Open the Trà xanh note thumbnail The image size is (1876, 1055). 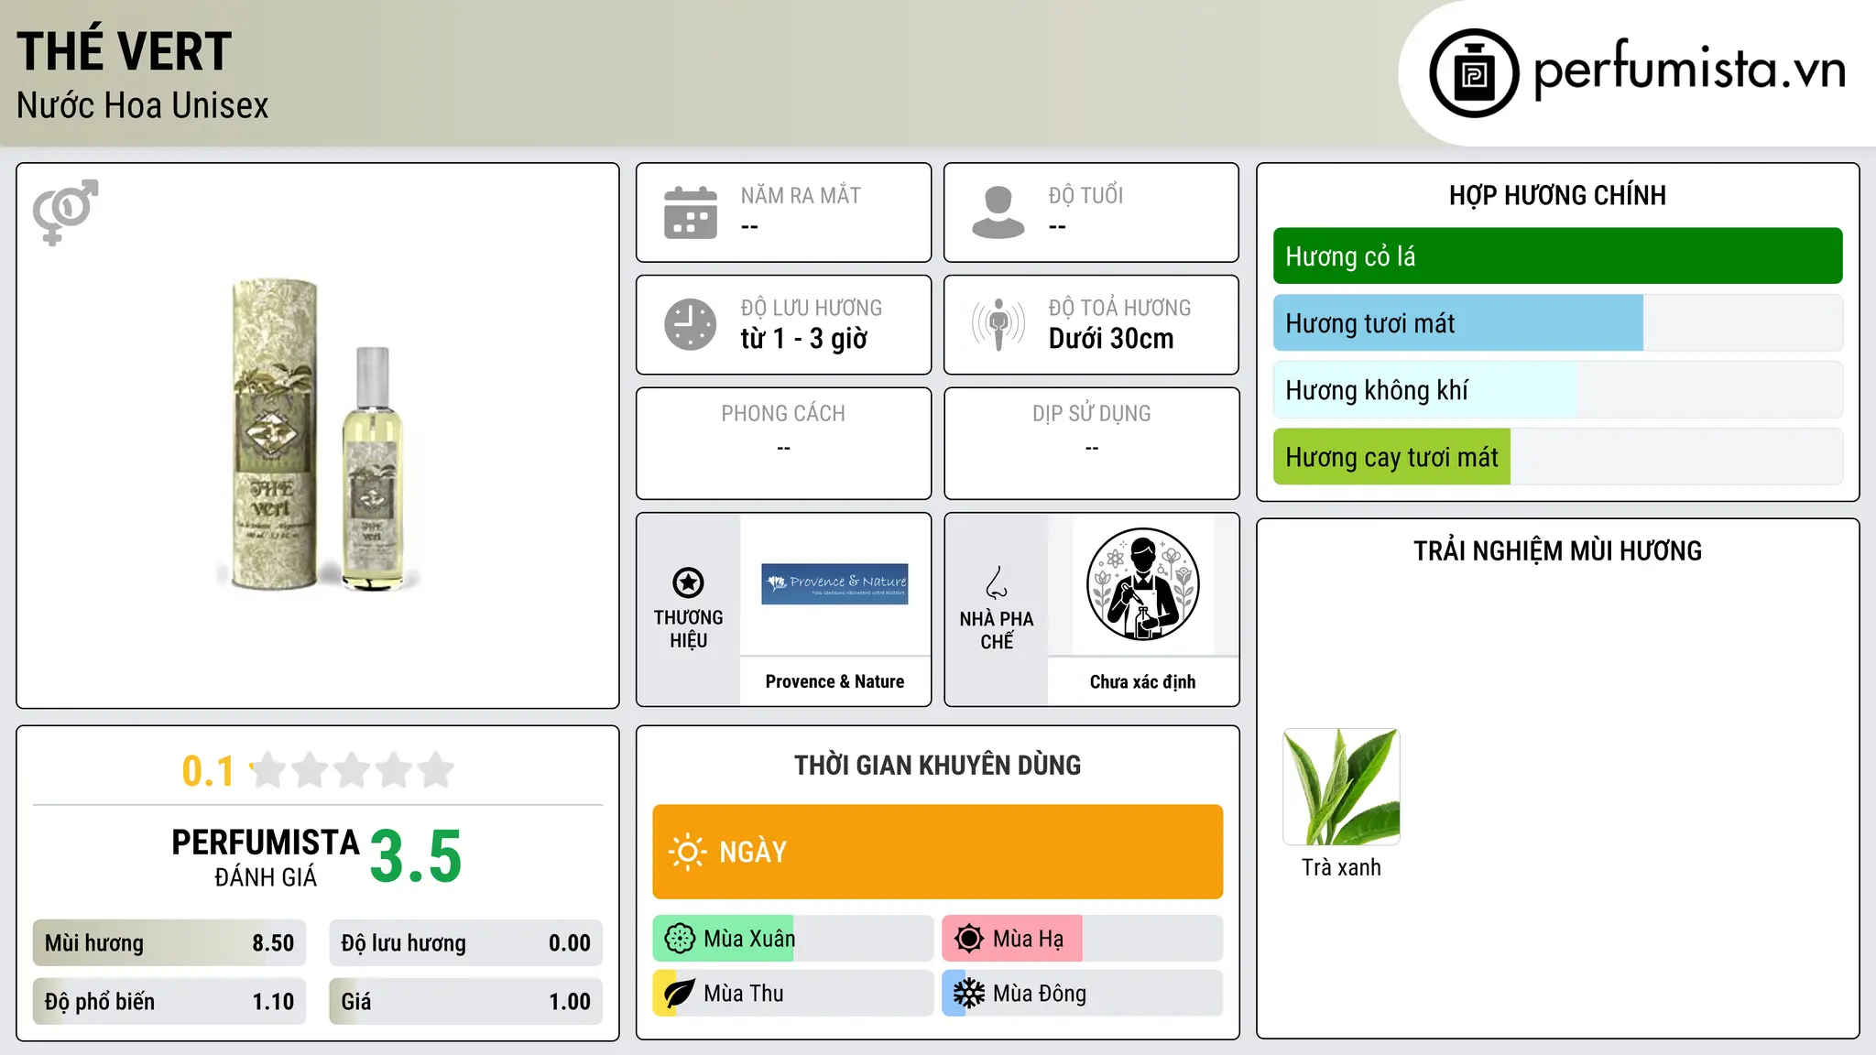coord(1341,787)
